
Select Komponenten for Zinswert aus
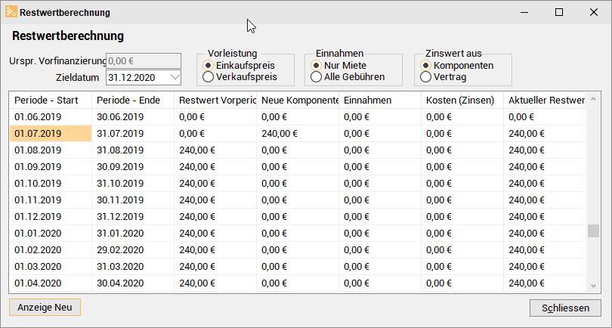click(x=426, y=65)
